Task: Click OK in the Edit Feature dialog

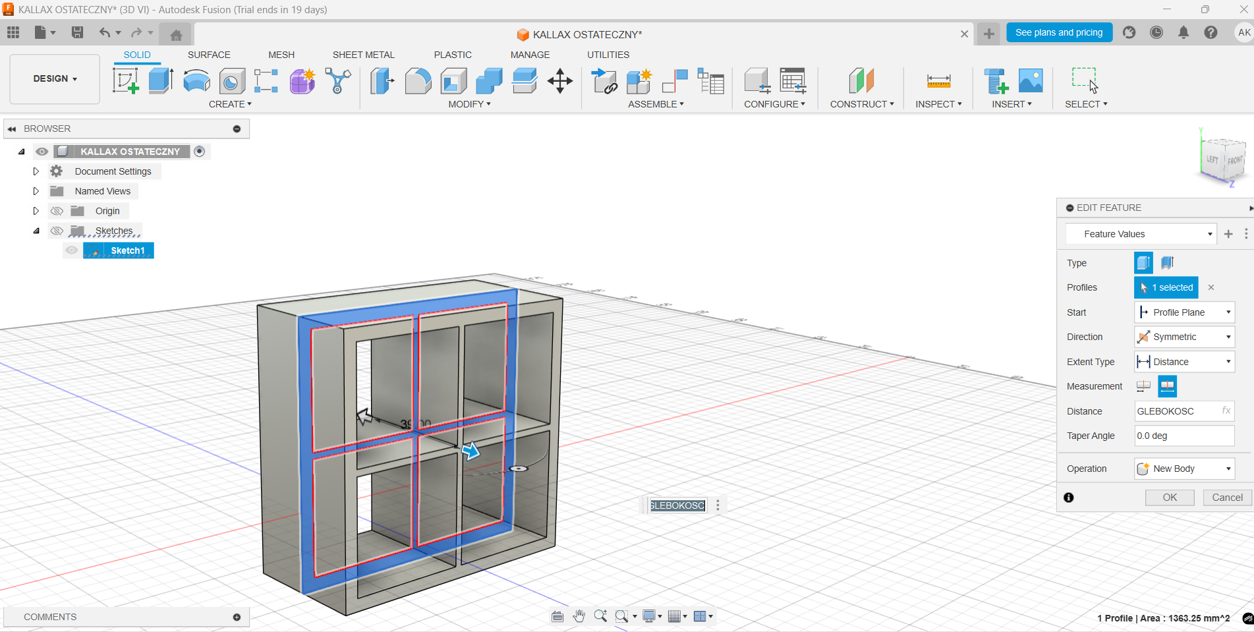Action: pos(1169,498)
